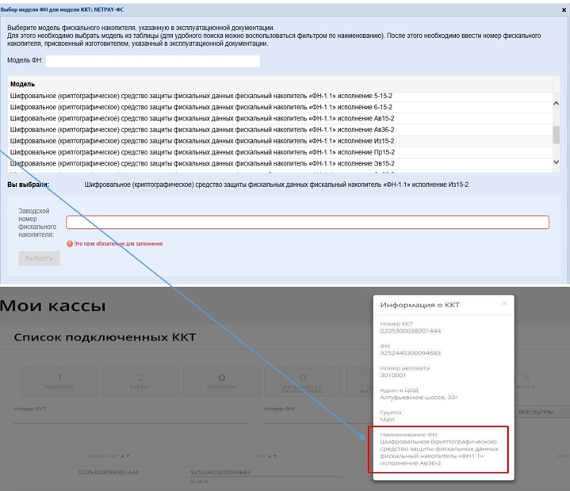
Task: Select model row исполнение 6-15-2
Action: coord(280,108)
